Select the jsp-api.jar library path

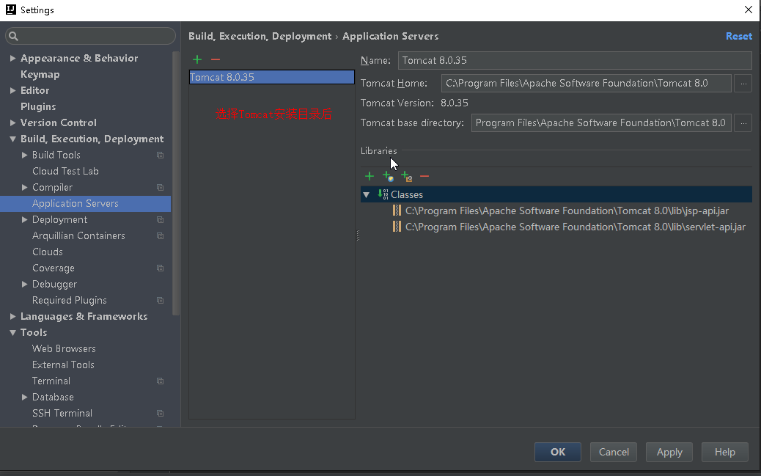pyautogui.click(x=567, y=210)
